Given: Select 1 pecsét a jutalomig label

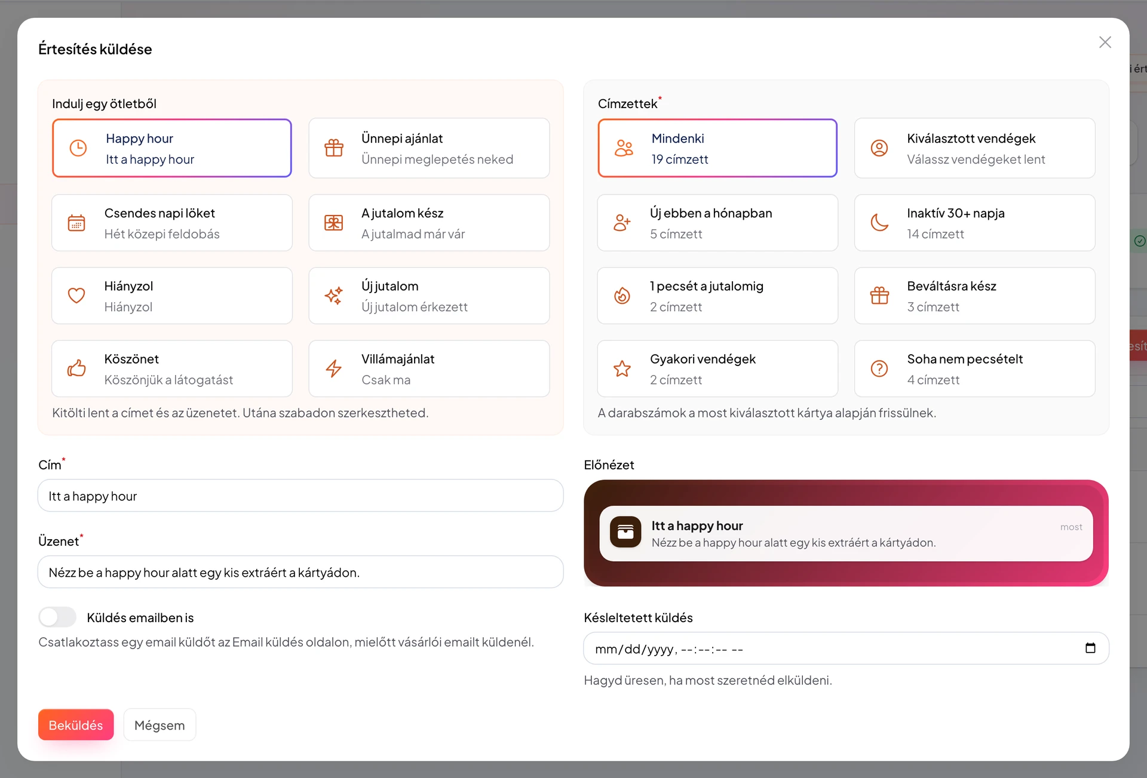Looking at the screenshot, I should (x=707, y=286).
